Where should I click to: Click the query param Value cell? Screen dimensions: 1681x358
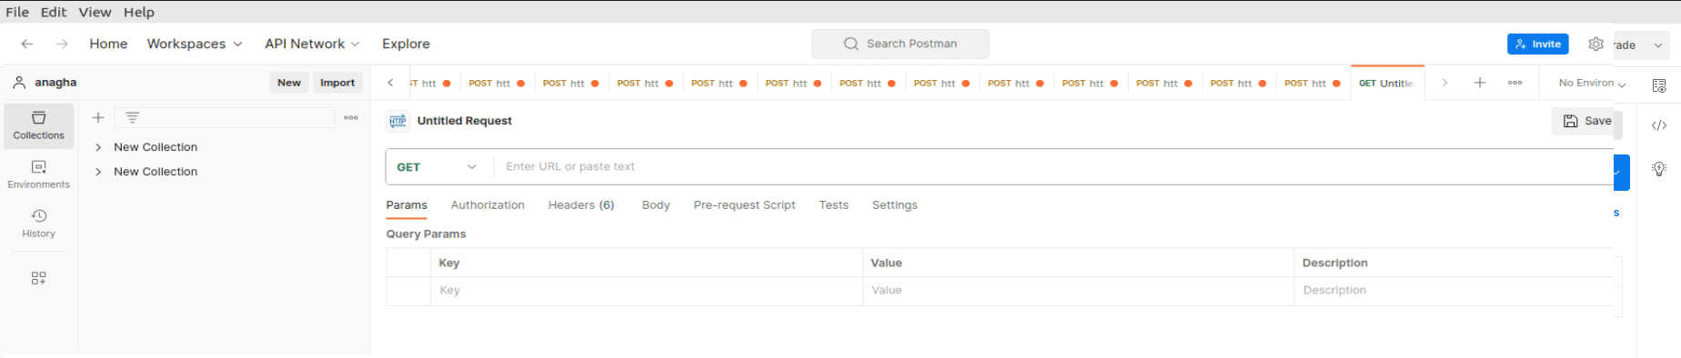click(1078, 291)
